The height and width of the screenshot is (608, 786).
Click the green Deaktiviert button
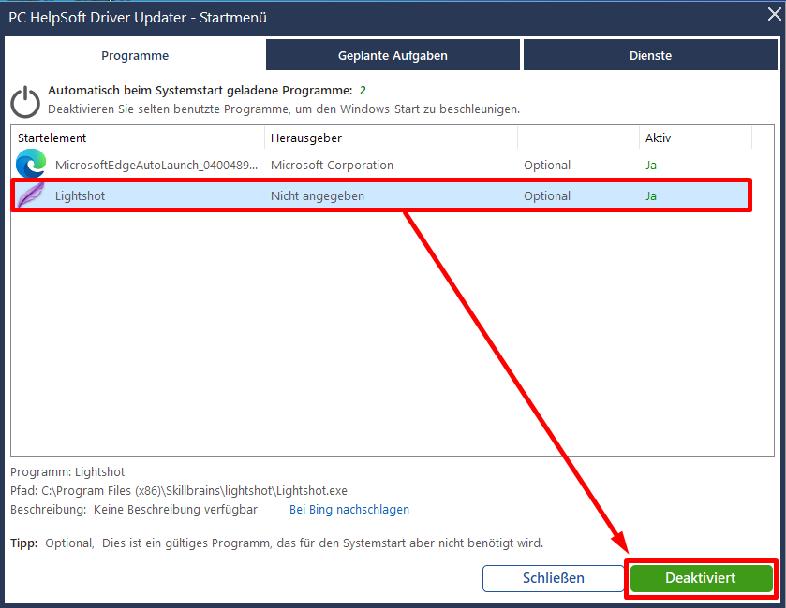(701, 578)
